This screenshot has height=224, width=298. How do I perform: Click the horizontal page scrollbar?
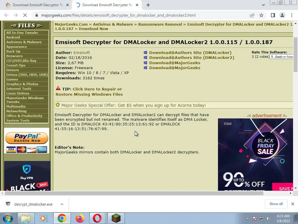coord(134,193)
